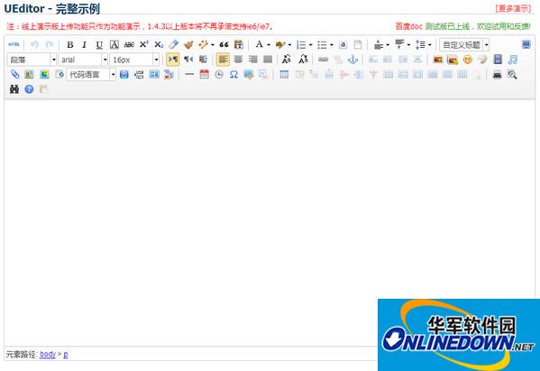
Task: Select the format painter brush
Action: 188,44
